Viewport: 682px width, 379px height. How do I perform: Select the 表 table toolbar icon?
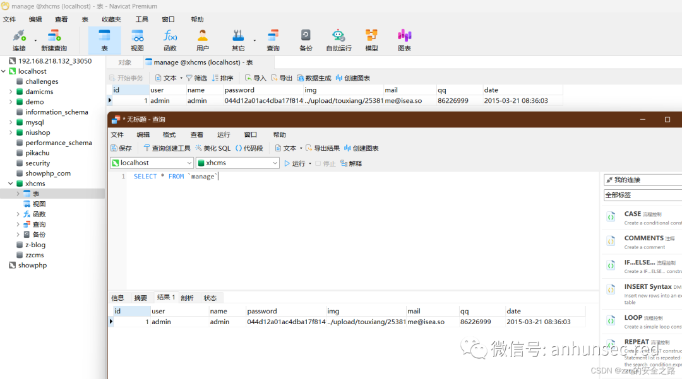tap(104, 40)
